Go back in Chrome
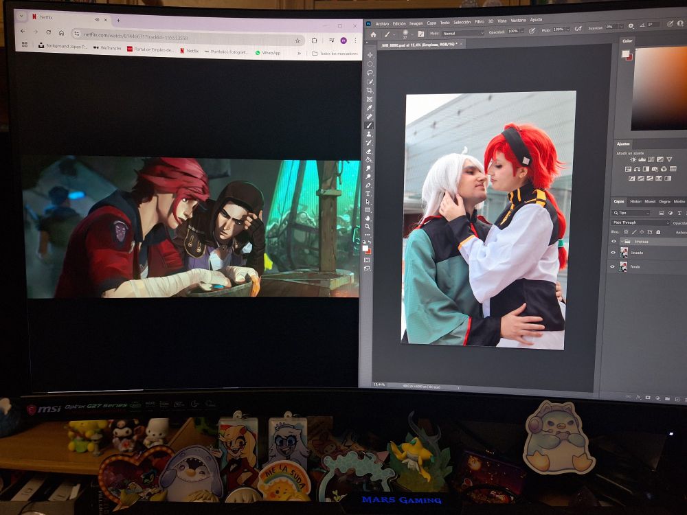 click(x=23, y=31)
